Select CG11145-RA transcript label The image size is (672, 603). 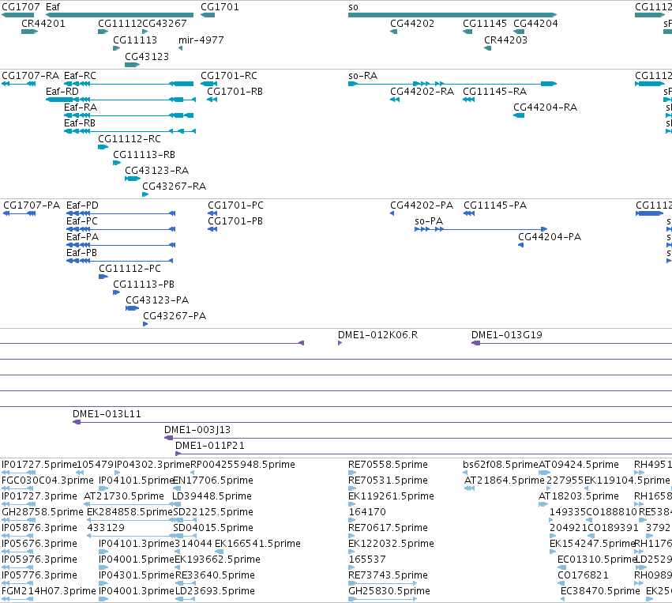(495, 92)
